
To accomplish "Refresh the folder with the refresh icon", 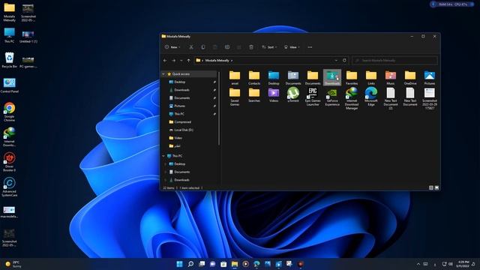I will [344, 60].
